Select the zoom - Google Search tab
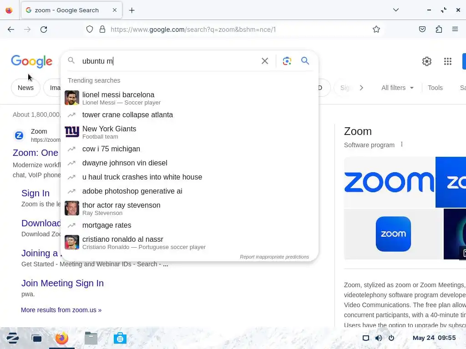 pos(71,10)
